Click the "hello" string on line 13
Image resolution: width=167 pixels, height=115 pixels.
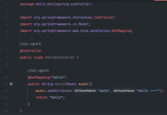coord(56,97)
